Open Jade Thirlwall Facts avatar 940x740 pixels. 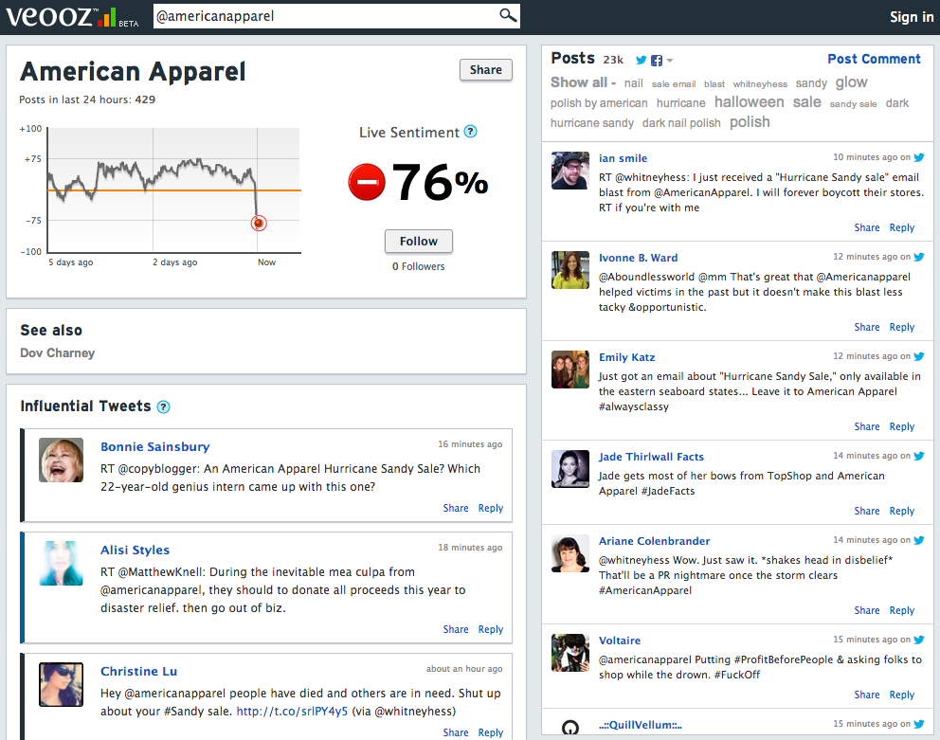[x=570, y=469]
